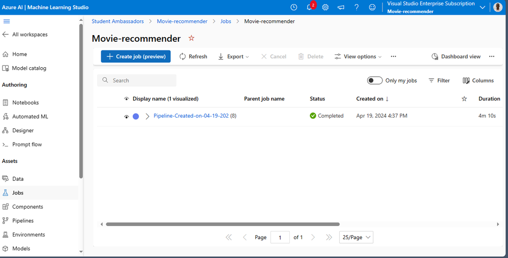Viewport: 508px width, 258px height.
Task: Follow the Movie-recommender breadcrumb link
Action: (x=182, y=21)
